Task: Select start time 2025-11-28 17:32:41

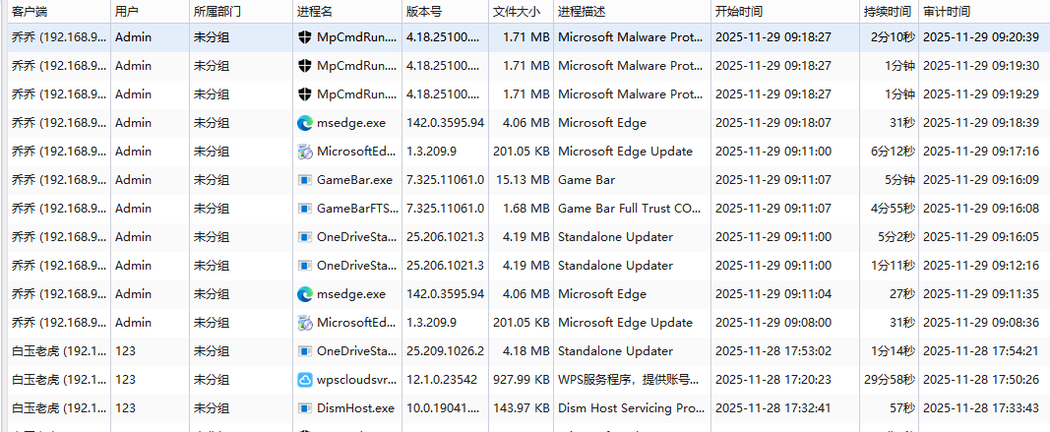Action: point(773,407)
